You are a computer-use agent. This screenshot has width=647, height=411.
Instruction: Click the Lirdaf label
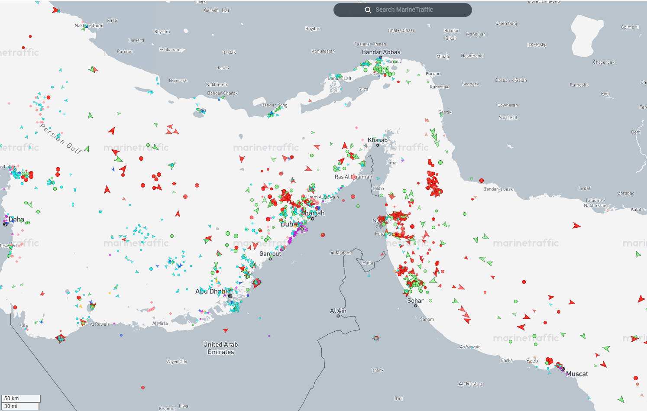click(584, 188)
